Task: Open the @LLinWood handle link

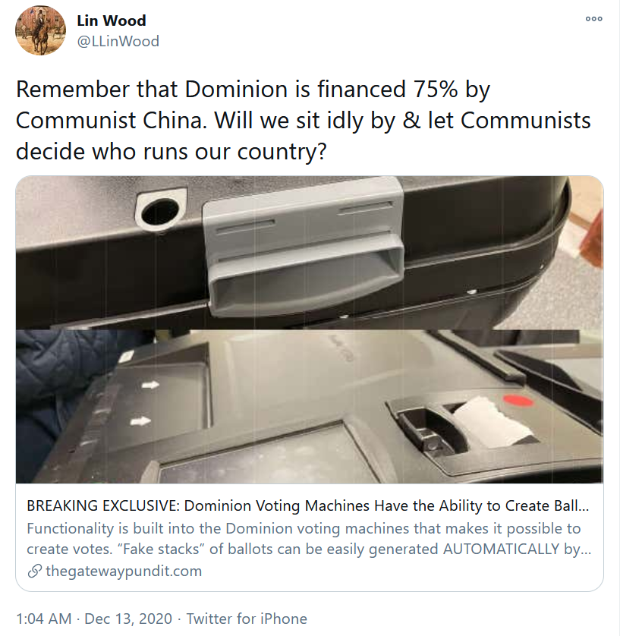Action: click(118, 42)
